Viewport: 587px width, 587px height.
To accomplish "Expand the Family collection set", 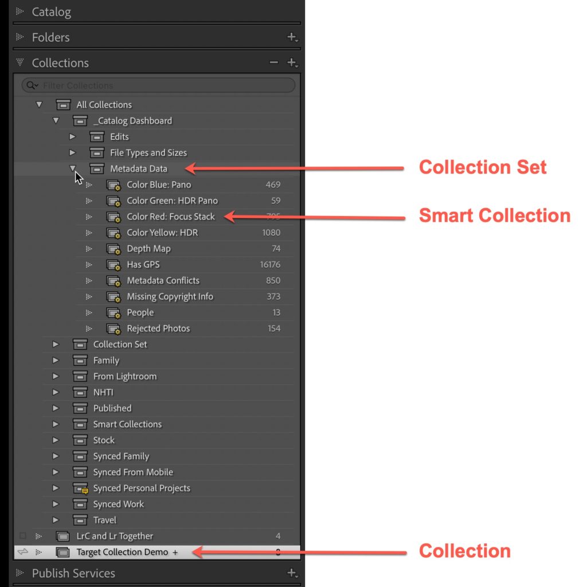I will tap(56, 360).
